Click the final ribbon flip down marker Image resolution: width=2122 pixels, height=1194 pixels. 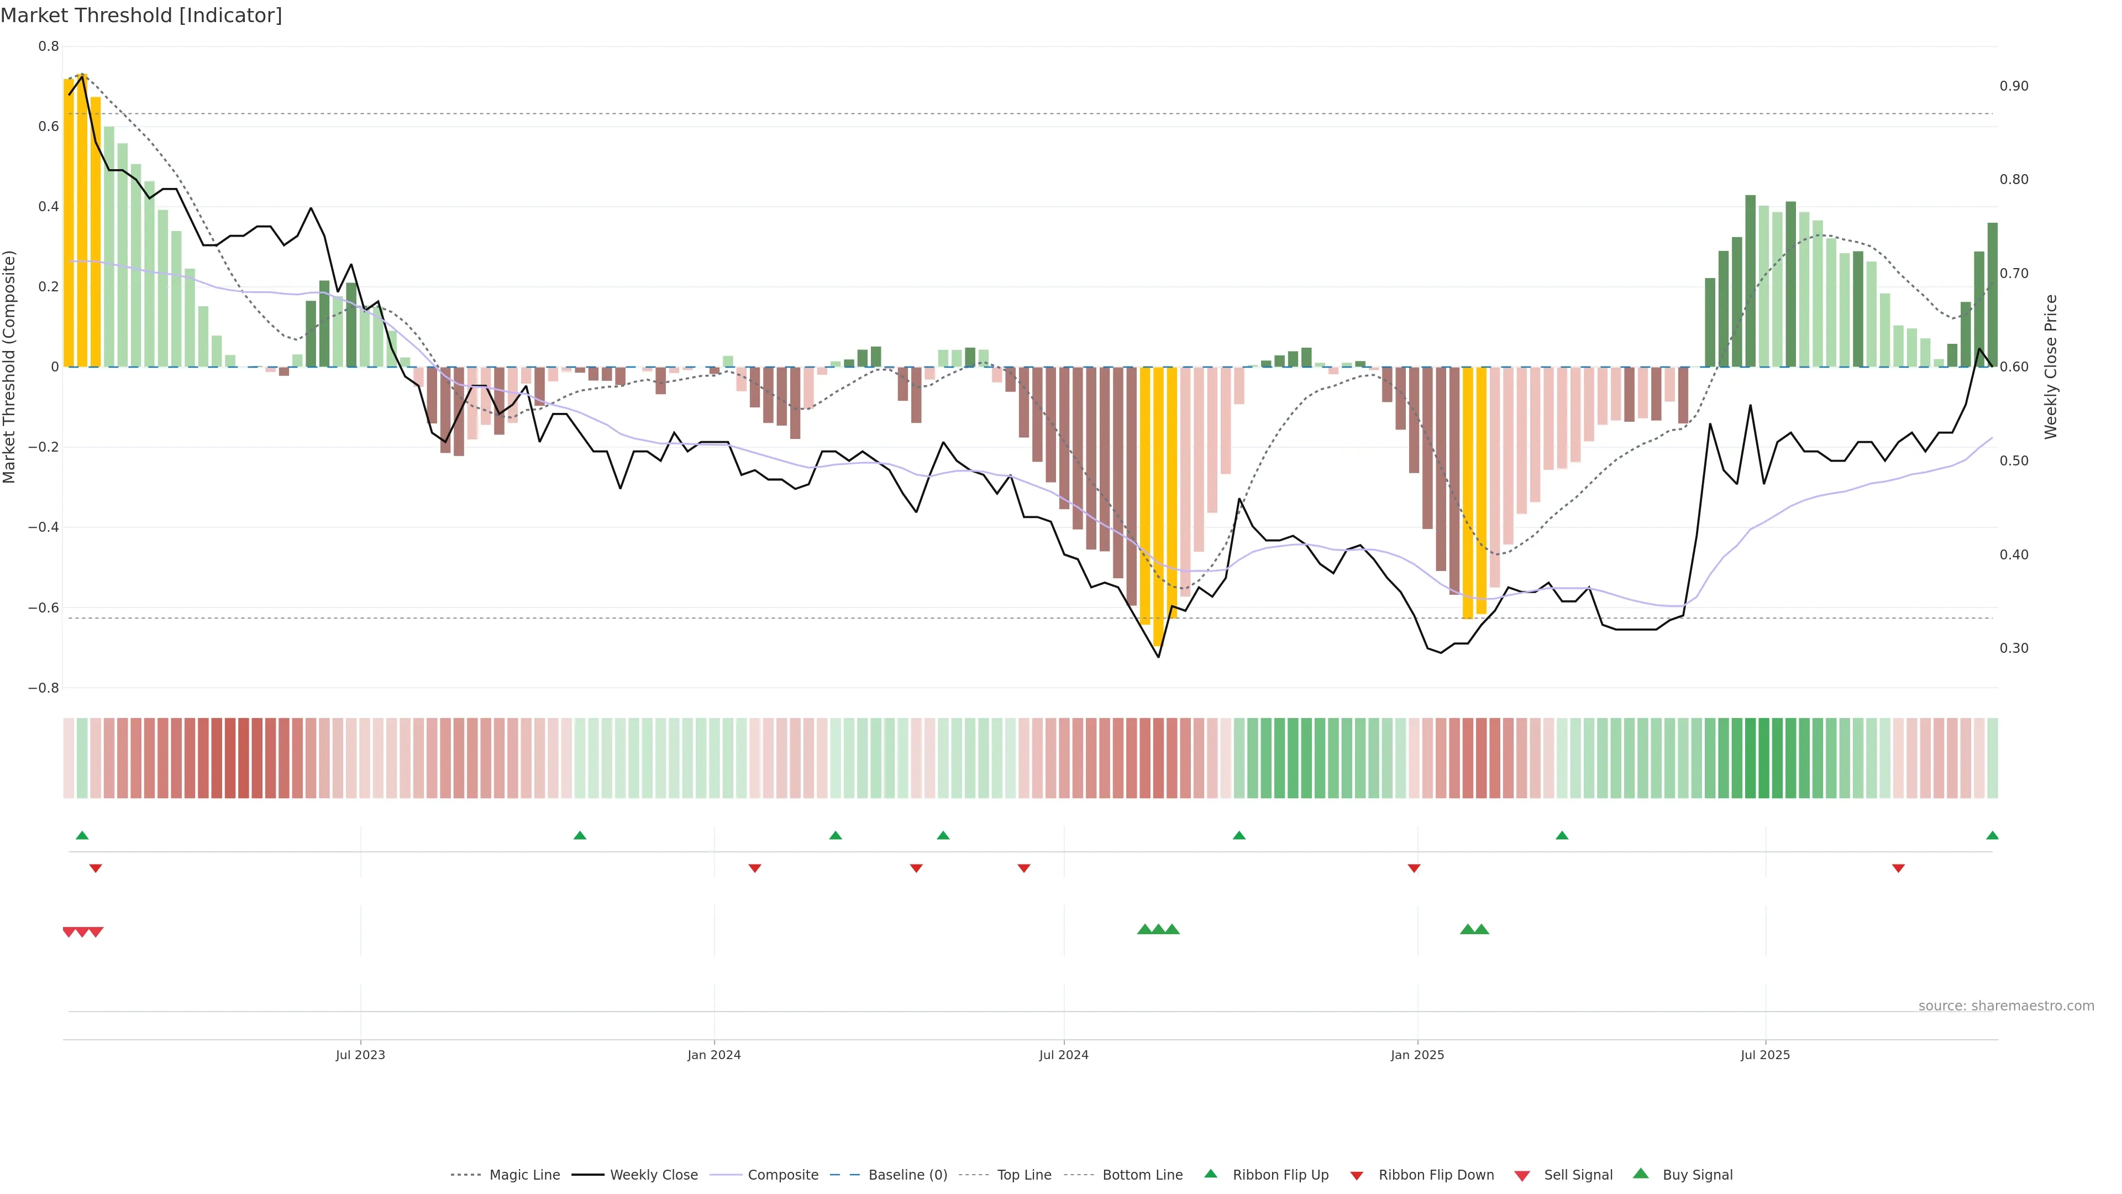coord(1898,868)
